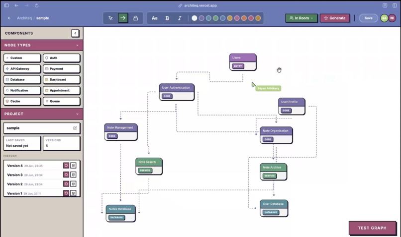The image size is (401, 237).
Task: Toggle bold text formatting
Action: click(167, 18)
